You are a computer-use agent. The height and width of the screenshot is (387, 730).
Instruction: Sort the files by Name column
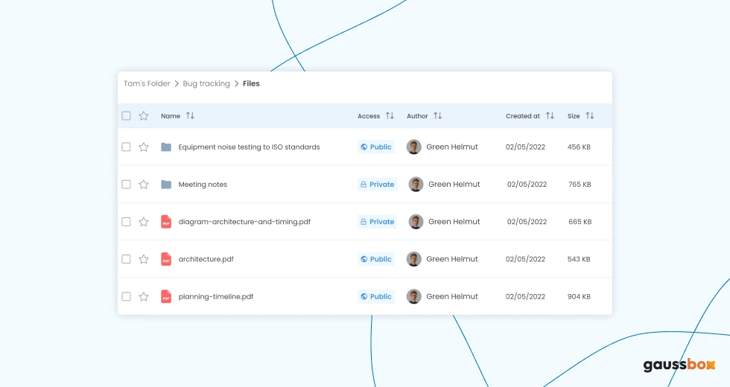[x=190, y=116]
